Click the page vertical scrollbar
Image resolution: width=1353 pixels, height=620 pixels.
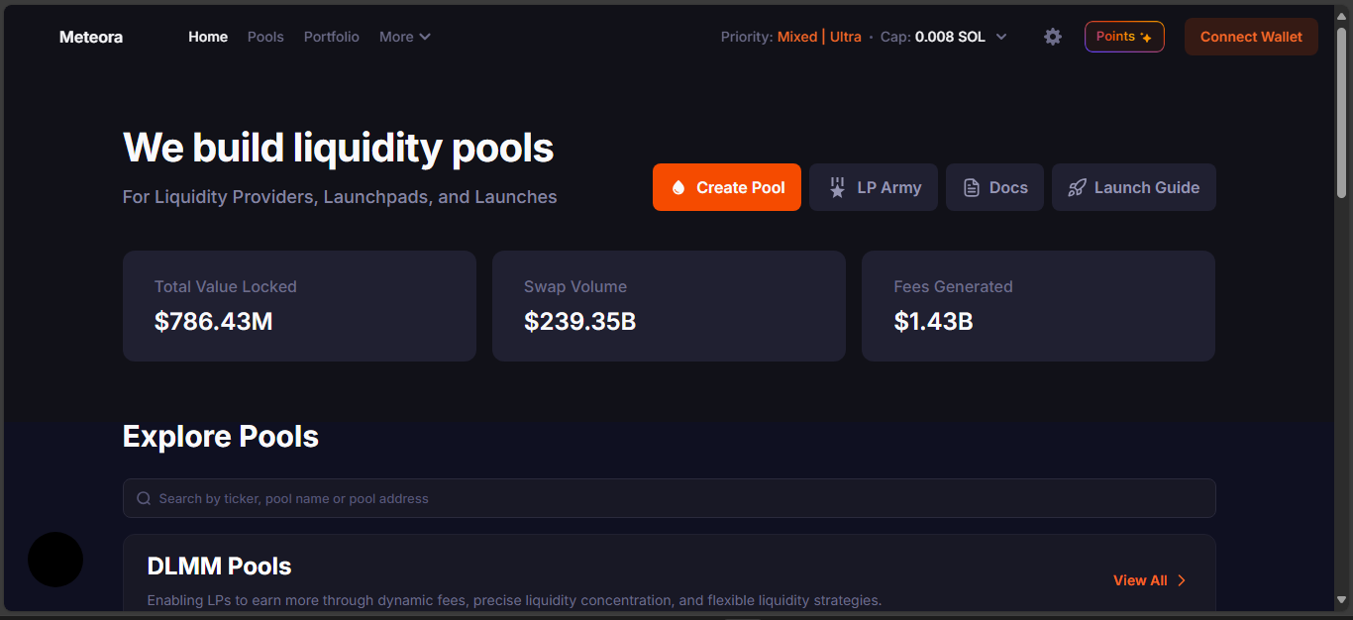(1342, 114)
